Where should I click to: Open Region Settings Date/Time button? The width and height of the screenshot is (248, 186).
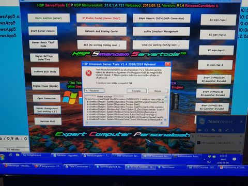44,58
